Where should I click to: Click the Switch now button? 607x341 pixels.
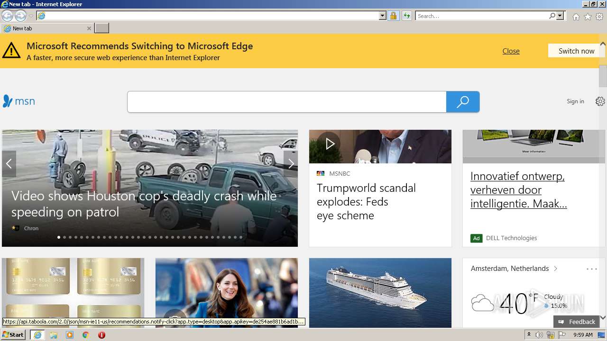tap(576, 51)
